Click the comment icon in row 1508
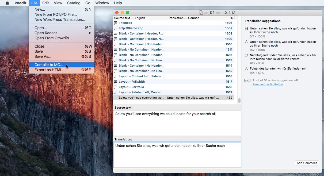 (x=116, y=34)
